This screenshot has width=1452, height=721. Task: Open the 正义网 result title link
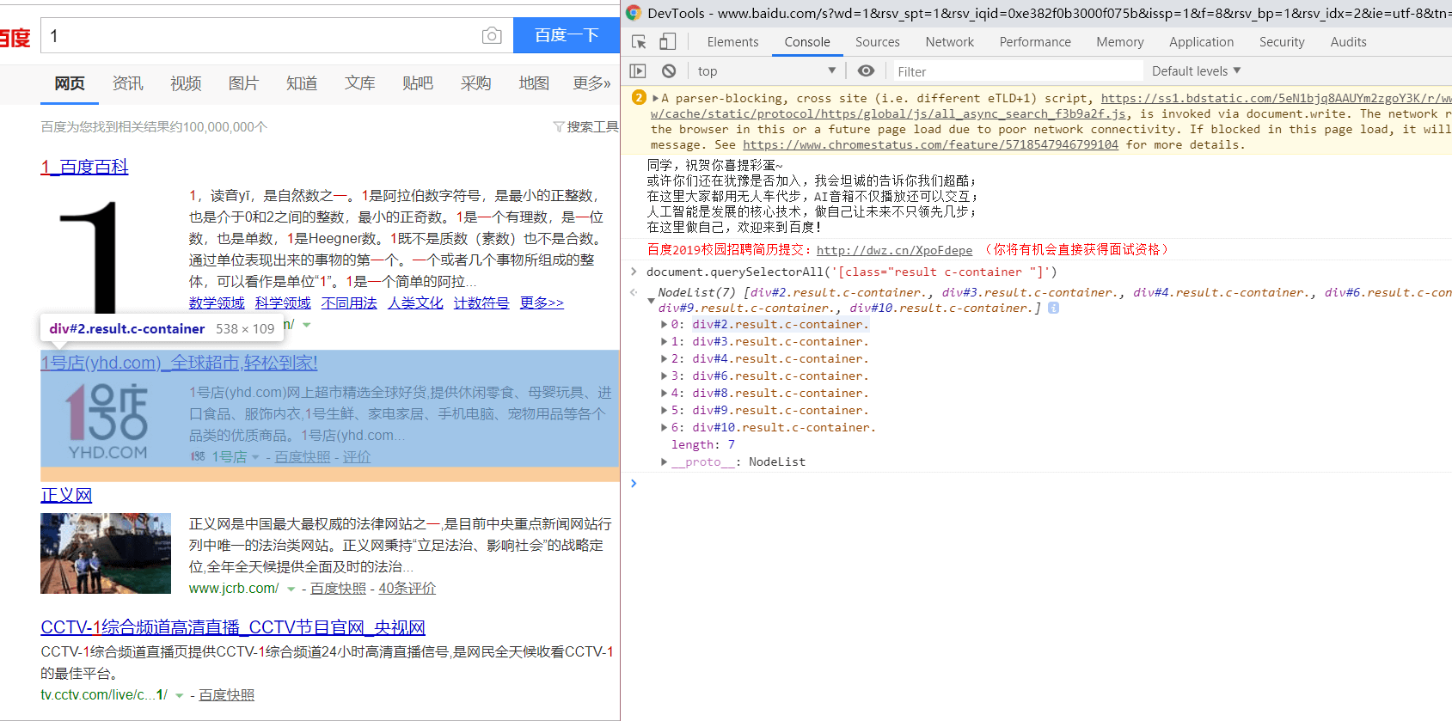pos(66,495)
